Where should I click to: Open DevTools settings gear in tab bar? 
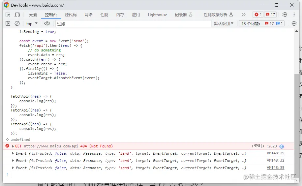285,15
